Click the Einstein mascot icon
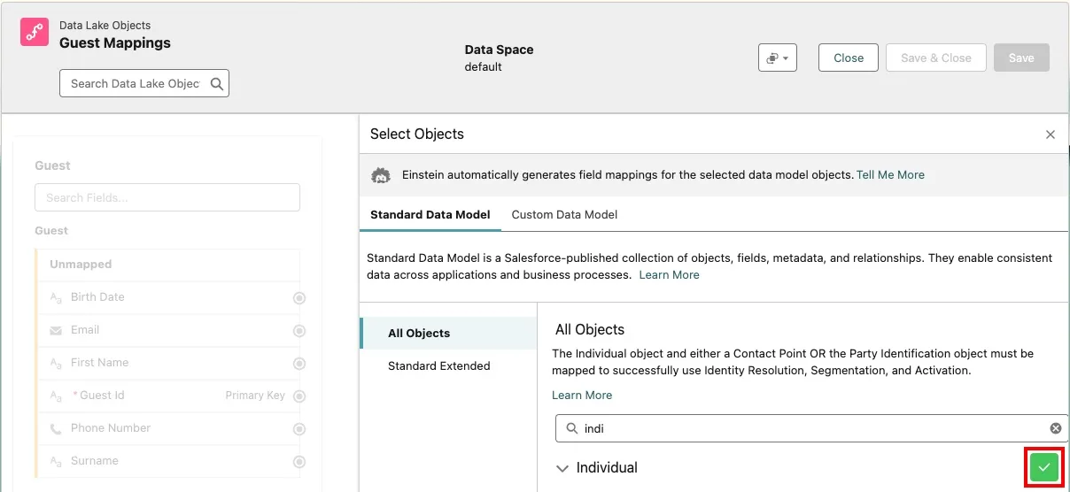The width and height of the screenshot is (1070, 492). pos(381,175)
